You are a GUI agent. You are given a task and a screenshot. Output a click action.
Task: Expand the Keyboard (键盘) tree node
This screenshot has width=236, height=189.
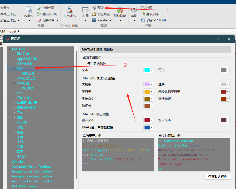(x=14, y=132)
